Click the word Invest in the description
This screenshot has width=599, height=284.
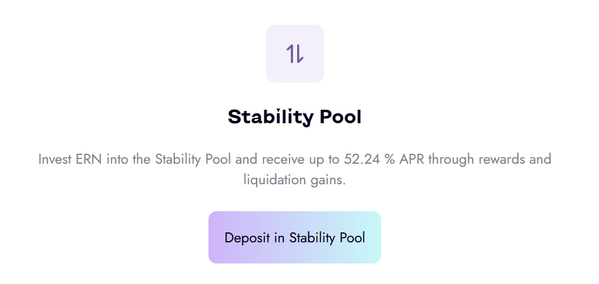55,160
